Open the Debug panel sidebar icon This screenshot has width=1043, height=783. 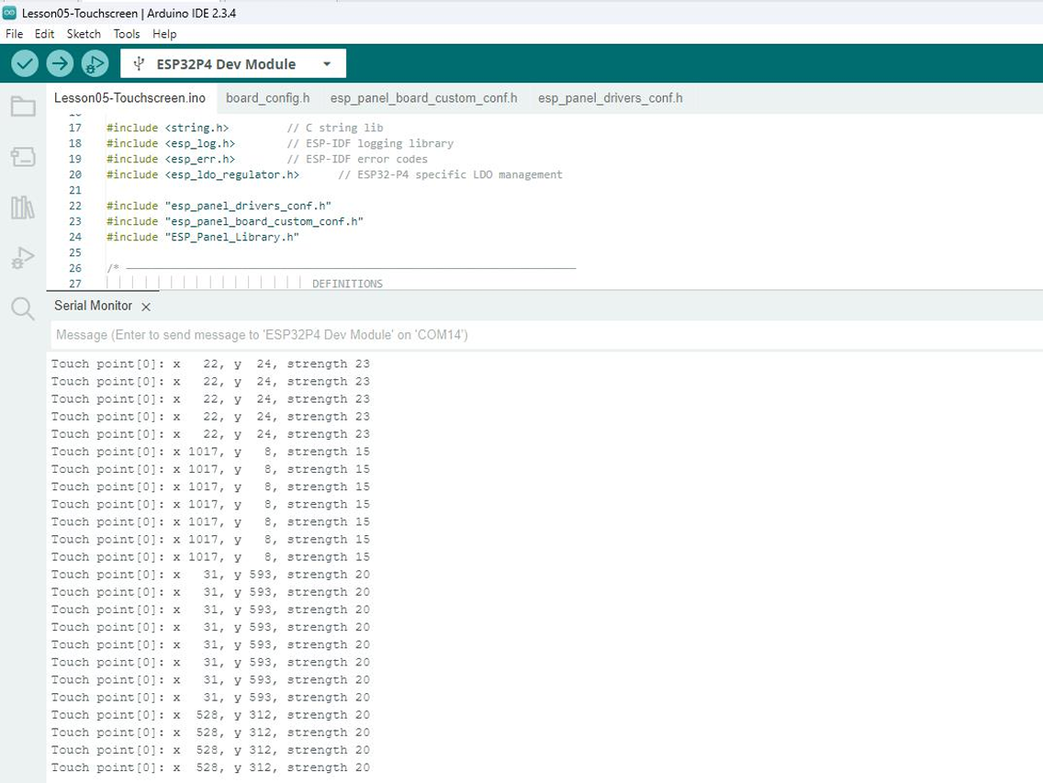[x=23, y=258]
